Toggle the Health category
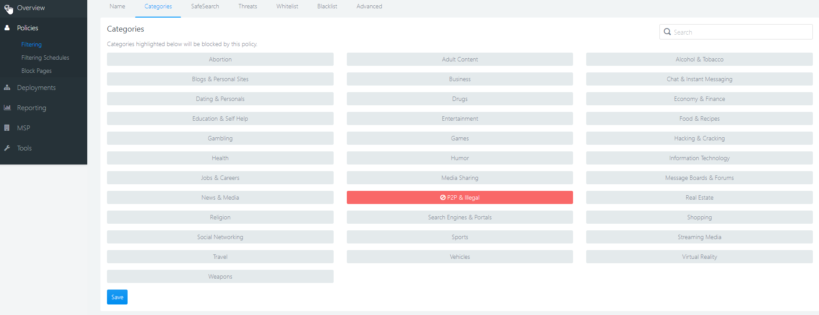 coord(220,158)
